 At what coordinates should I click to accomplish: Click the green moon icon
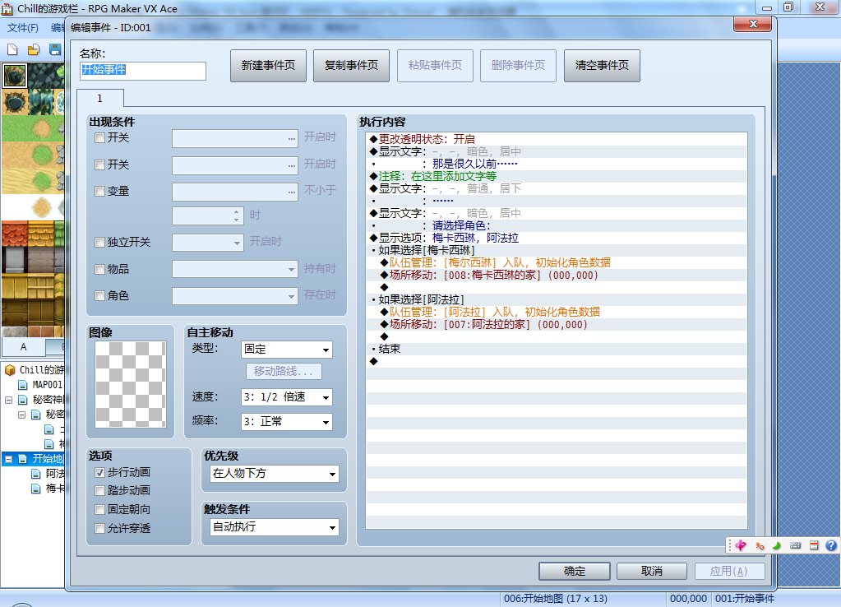[x=777, y=546]
